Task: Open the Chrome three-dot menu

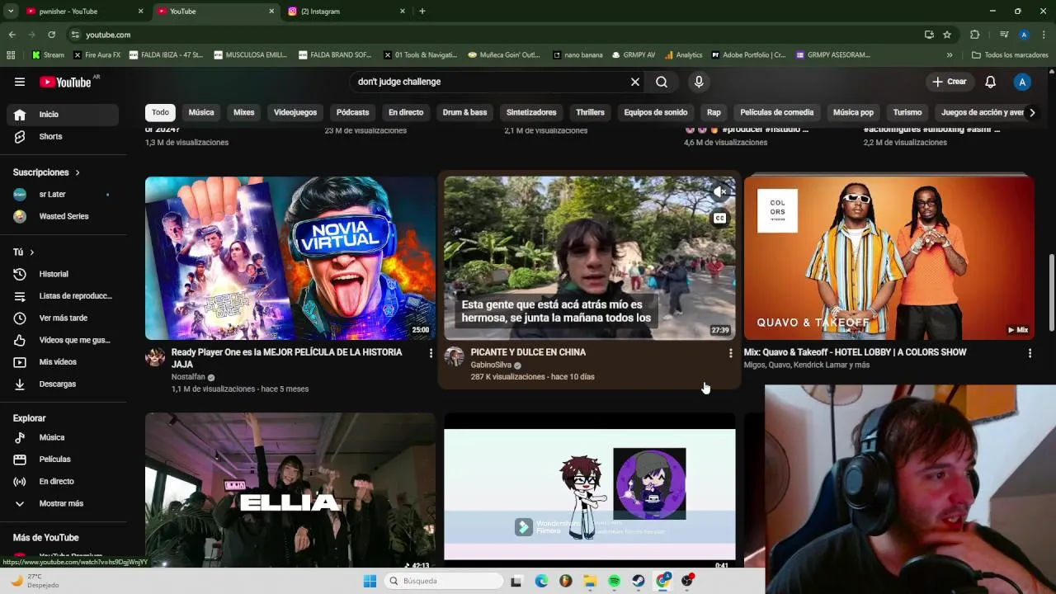Action: click(1044, 35)
